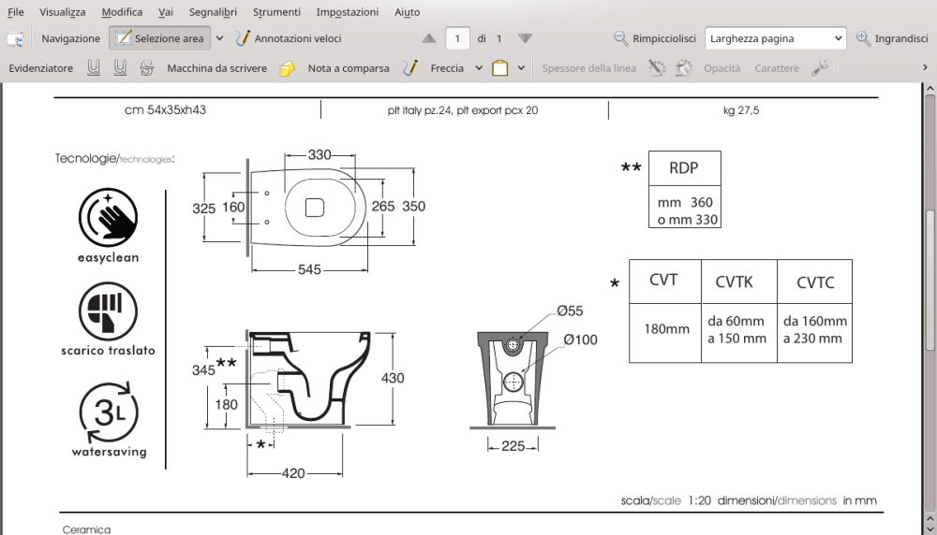
Task: Open the Larghezza pagina zoom dropdown
Action: tap(776, 38)
